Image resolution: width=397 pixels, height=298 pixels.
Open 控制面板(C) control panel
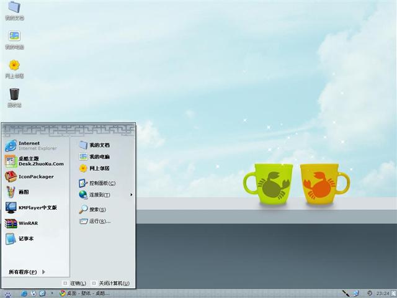click(97, 183)
